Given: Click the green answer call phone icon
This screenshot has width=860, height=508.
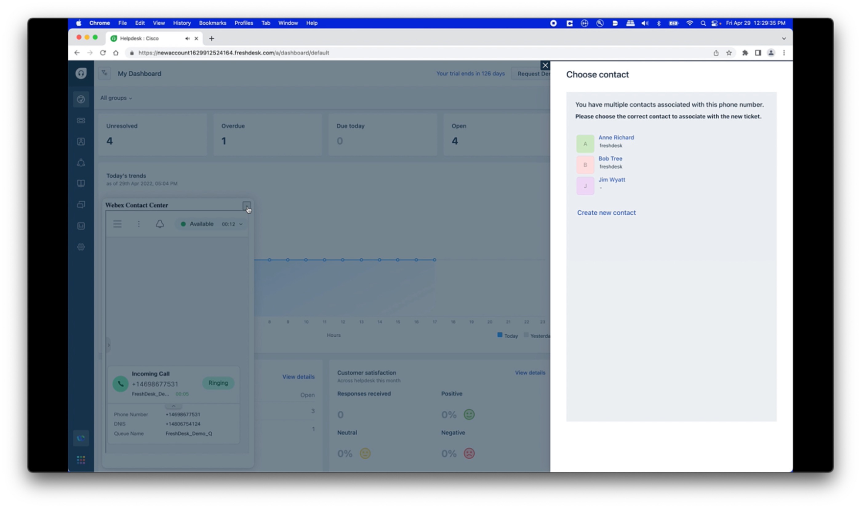Looking at the screenshot, I should 120,384.
